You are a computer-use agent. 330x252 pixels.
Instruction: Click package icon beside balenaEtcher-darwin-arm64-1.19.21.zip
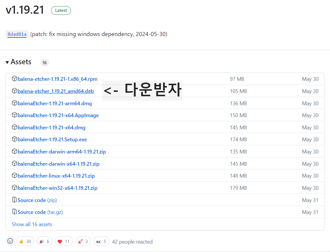[x=14, y=152]
